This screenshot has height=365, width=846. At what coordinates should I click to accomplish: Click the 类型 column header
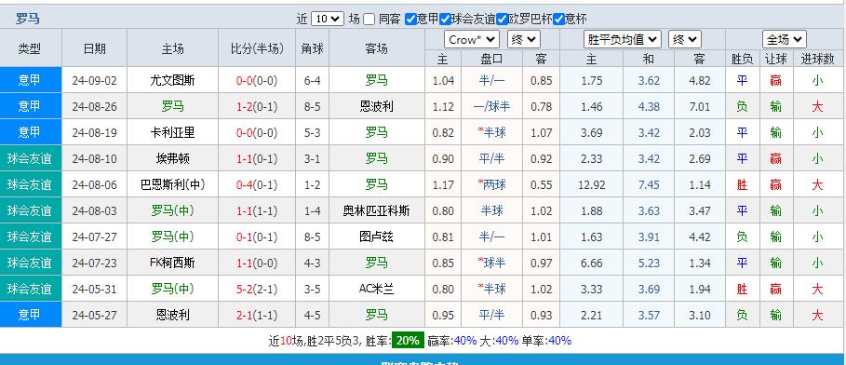coord(30,48)
